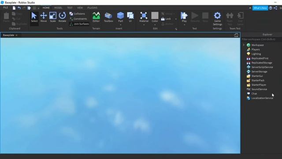This screenshot has width=282, height=159.
Task: Select StarterGui in Explorer
Action: (x=257, y=76)
